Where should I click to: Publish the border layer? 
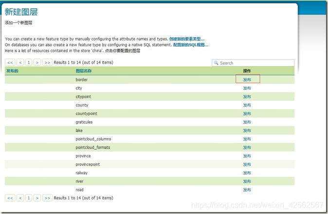coord(247,80)
